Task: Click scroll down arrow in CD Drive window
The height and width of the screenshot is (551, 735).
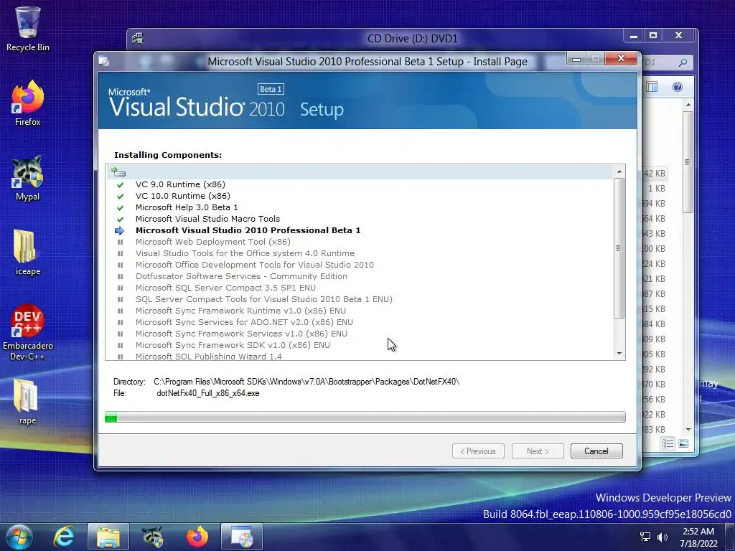Action: click(688, 429)
